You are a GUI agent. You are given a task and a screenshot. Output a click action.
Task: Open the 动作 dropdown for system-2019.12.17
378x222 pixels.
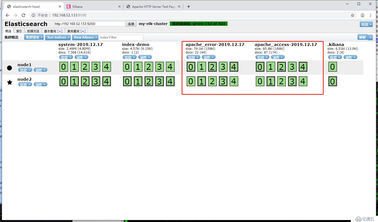[x=81, y=57]
